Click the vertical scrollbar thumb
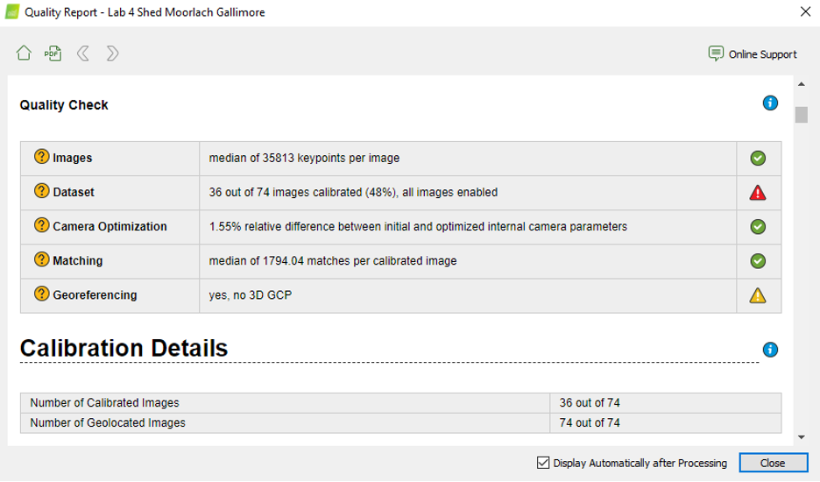The height and width of the screenshot is (482, 820). tap(801, 115)
